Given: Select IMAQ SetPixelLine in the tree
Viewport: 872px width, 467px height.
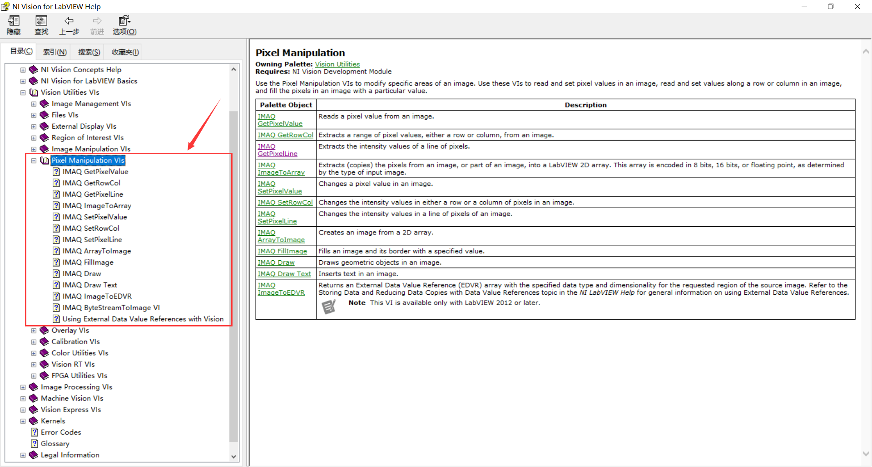Looking at the screenshot, I should 92,239.
